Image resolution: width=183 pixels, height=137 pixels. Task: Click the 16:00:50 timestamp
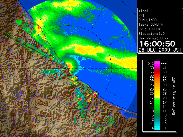pos(157,44)
